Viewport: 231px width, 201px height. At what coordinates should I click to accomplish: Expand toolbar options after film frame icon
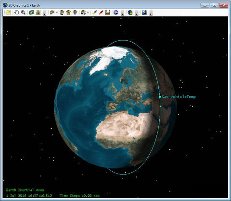(x=45, y=13)
